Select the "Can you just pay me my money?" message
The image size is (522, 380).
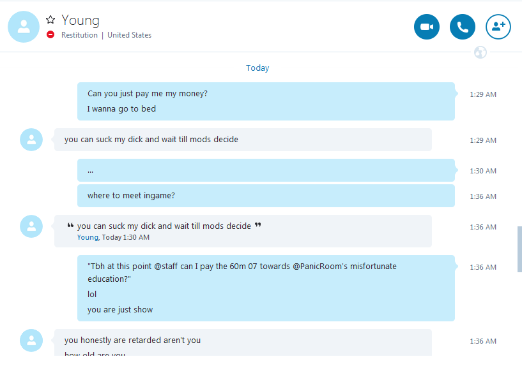148,94
